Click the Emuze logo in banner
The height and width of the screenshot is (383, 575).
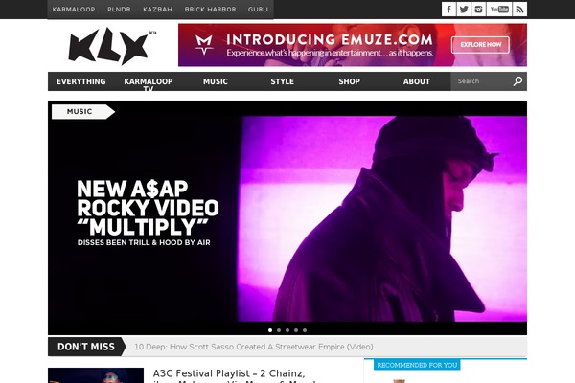click(204, 45)
